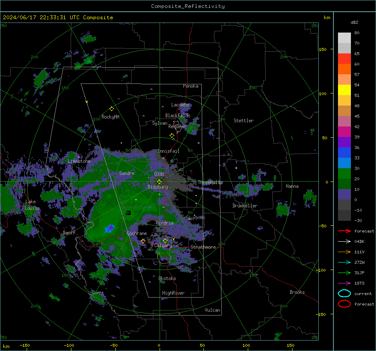
Task: Pick the purple 36-39 dBZ swatch
Action: coord(344,142)
